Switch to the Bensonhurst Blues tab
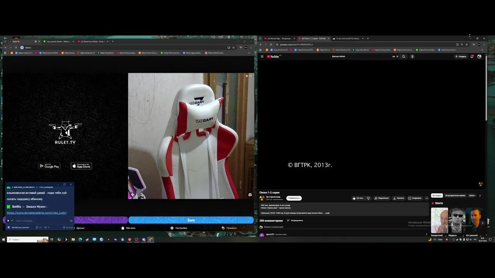Viewport: 495px width, 278px height. 93,41
